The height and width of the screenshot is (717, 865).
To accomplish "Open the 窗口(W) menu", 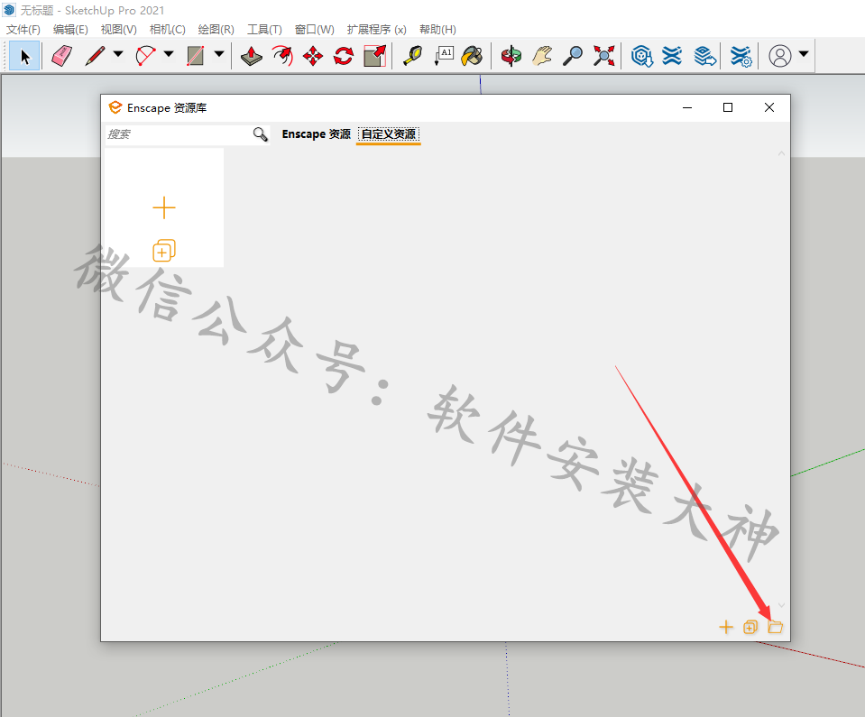I will [315, 29].
